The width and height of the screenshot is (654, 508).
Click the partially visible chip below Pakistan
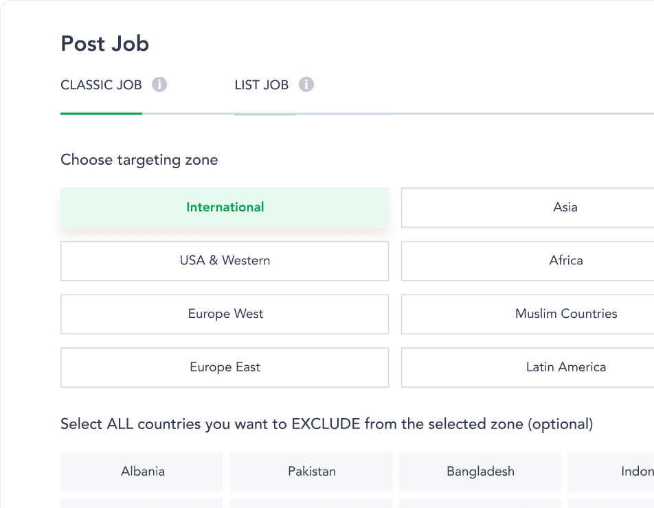coord(311,505)
